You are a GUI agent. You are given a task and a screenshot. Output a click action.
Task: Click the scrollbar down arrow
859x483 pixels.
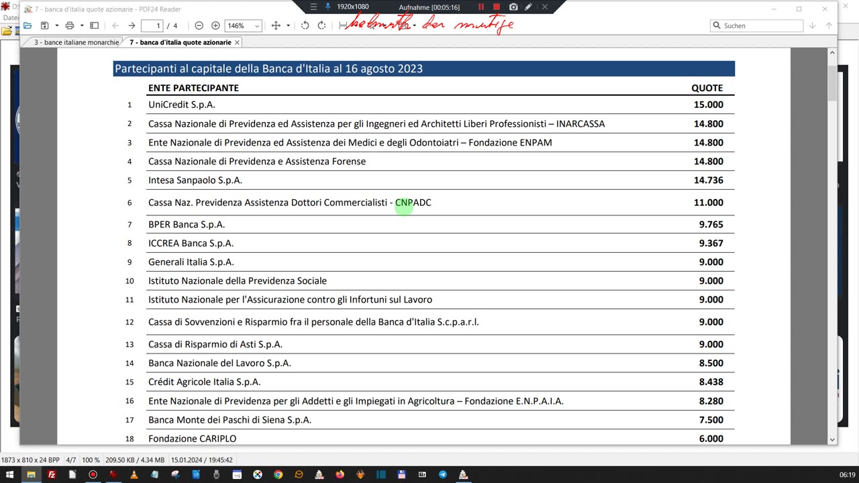click(832, 439)
